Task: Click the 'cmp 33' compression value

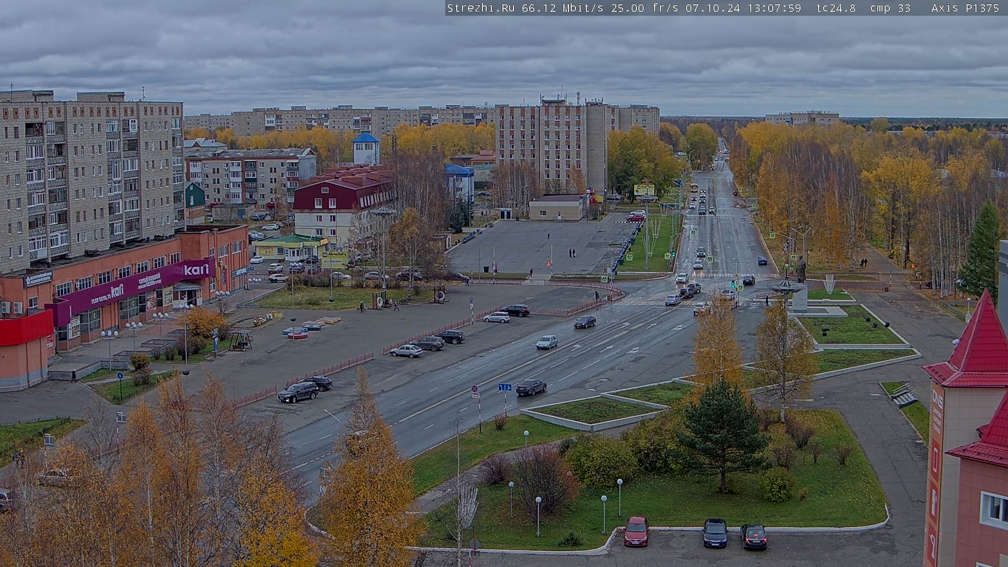Action: [890, 8]
